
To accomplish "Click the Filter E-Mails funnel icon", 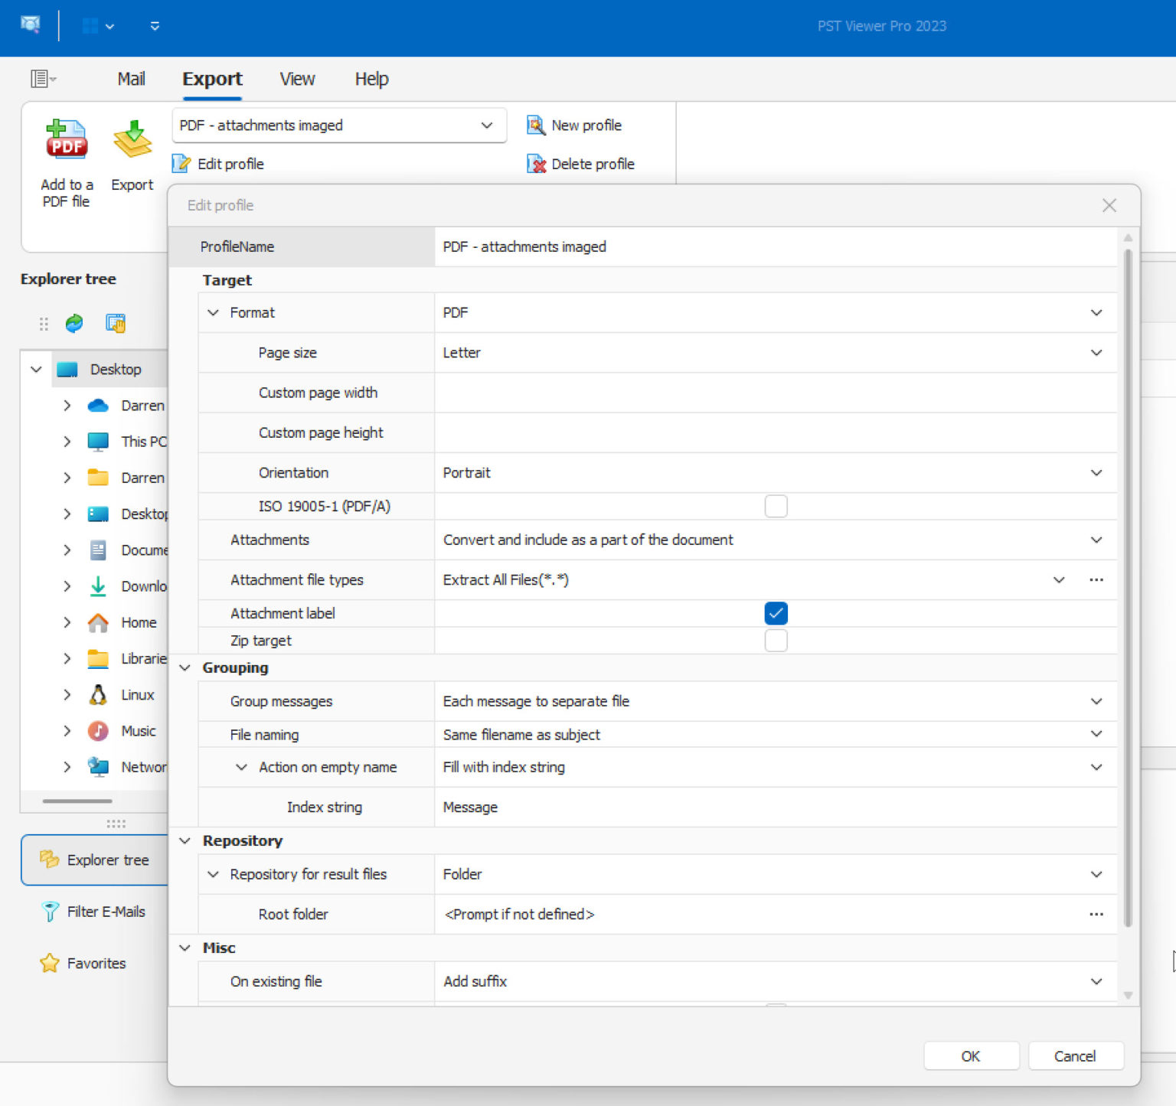I will pyautogui.click(x=49, y=912).
